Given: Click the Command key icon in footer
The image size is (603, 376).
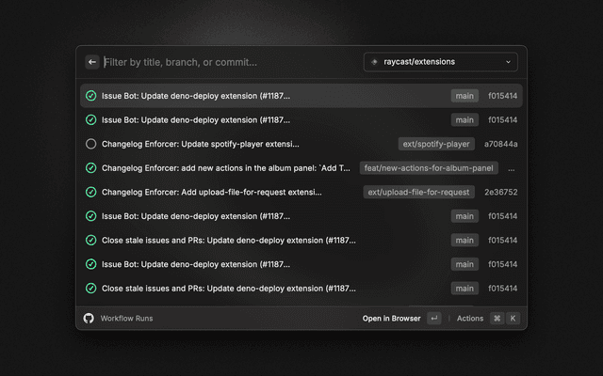Looking at the screenshot, I should point(497,319).
